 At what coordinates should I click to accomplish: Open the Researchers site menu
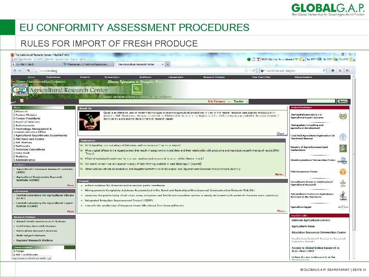point(112,77)
